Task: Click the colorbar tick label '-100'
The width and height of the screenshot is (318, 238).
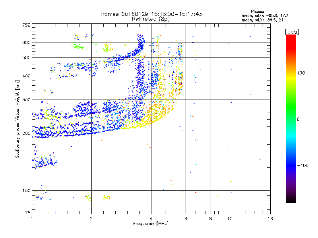Action: click(302, 165)
